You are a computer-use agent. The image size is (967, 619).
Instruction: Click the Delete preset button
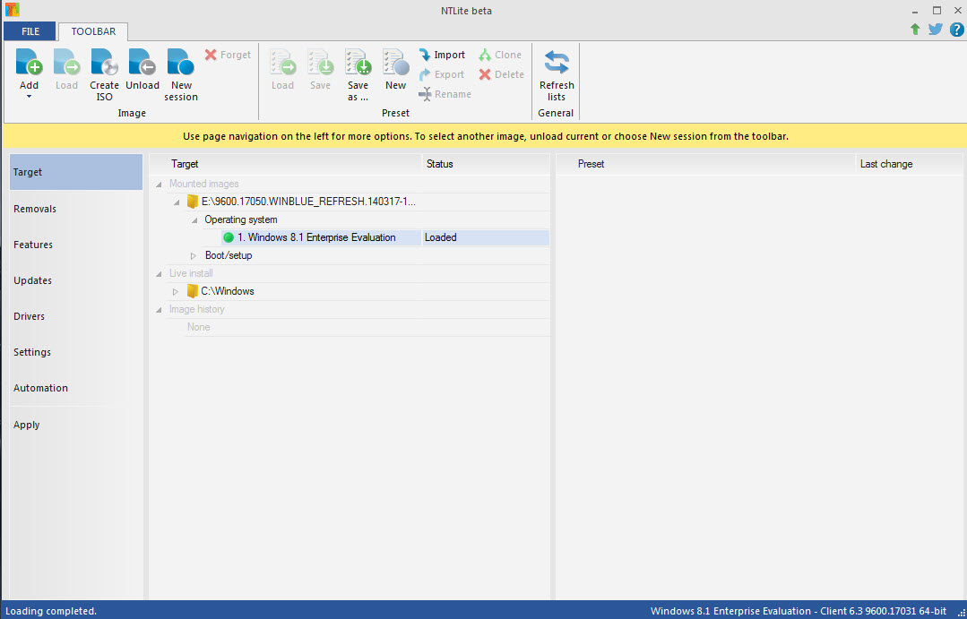pyautogui.click(x=501, y=74)
